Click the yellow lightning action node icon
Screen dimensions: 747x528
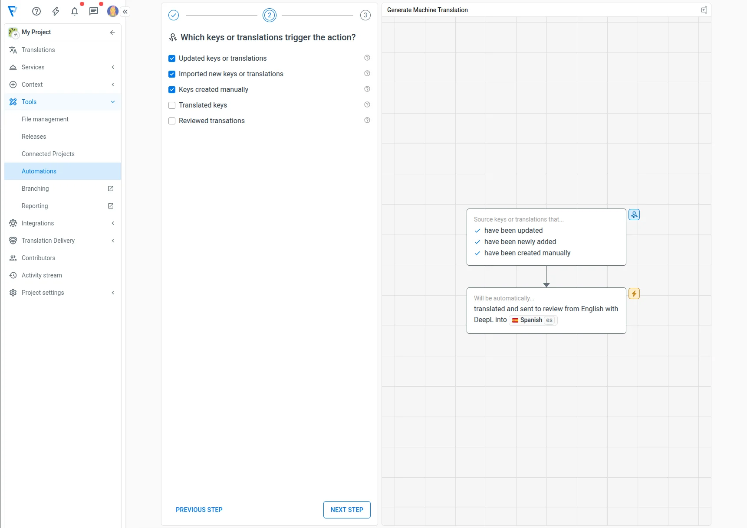click(x=634, y=293)
